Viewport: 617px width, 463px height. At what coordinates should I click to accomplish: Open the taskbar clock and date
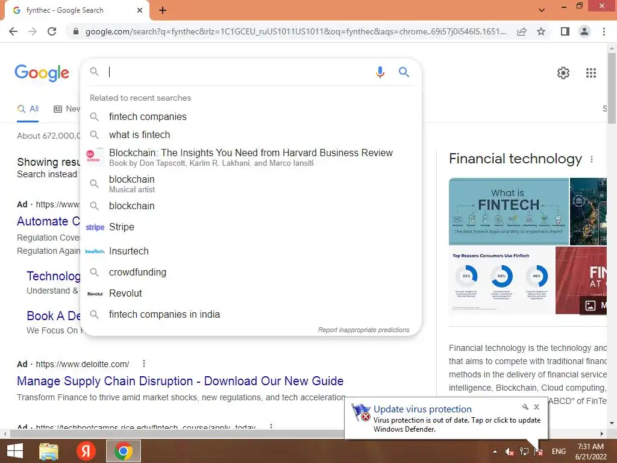590,452
